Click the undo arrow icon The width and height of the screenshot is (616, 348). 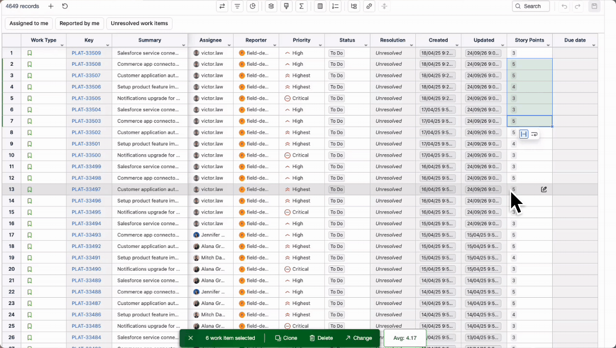click(564, 6)
